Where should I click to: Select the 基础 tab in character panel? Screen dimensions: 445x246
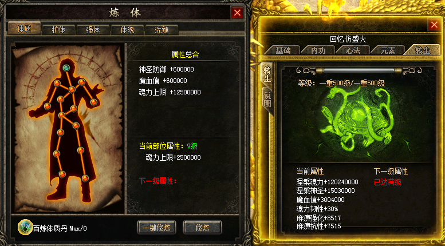coord(283,50)
